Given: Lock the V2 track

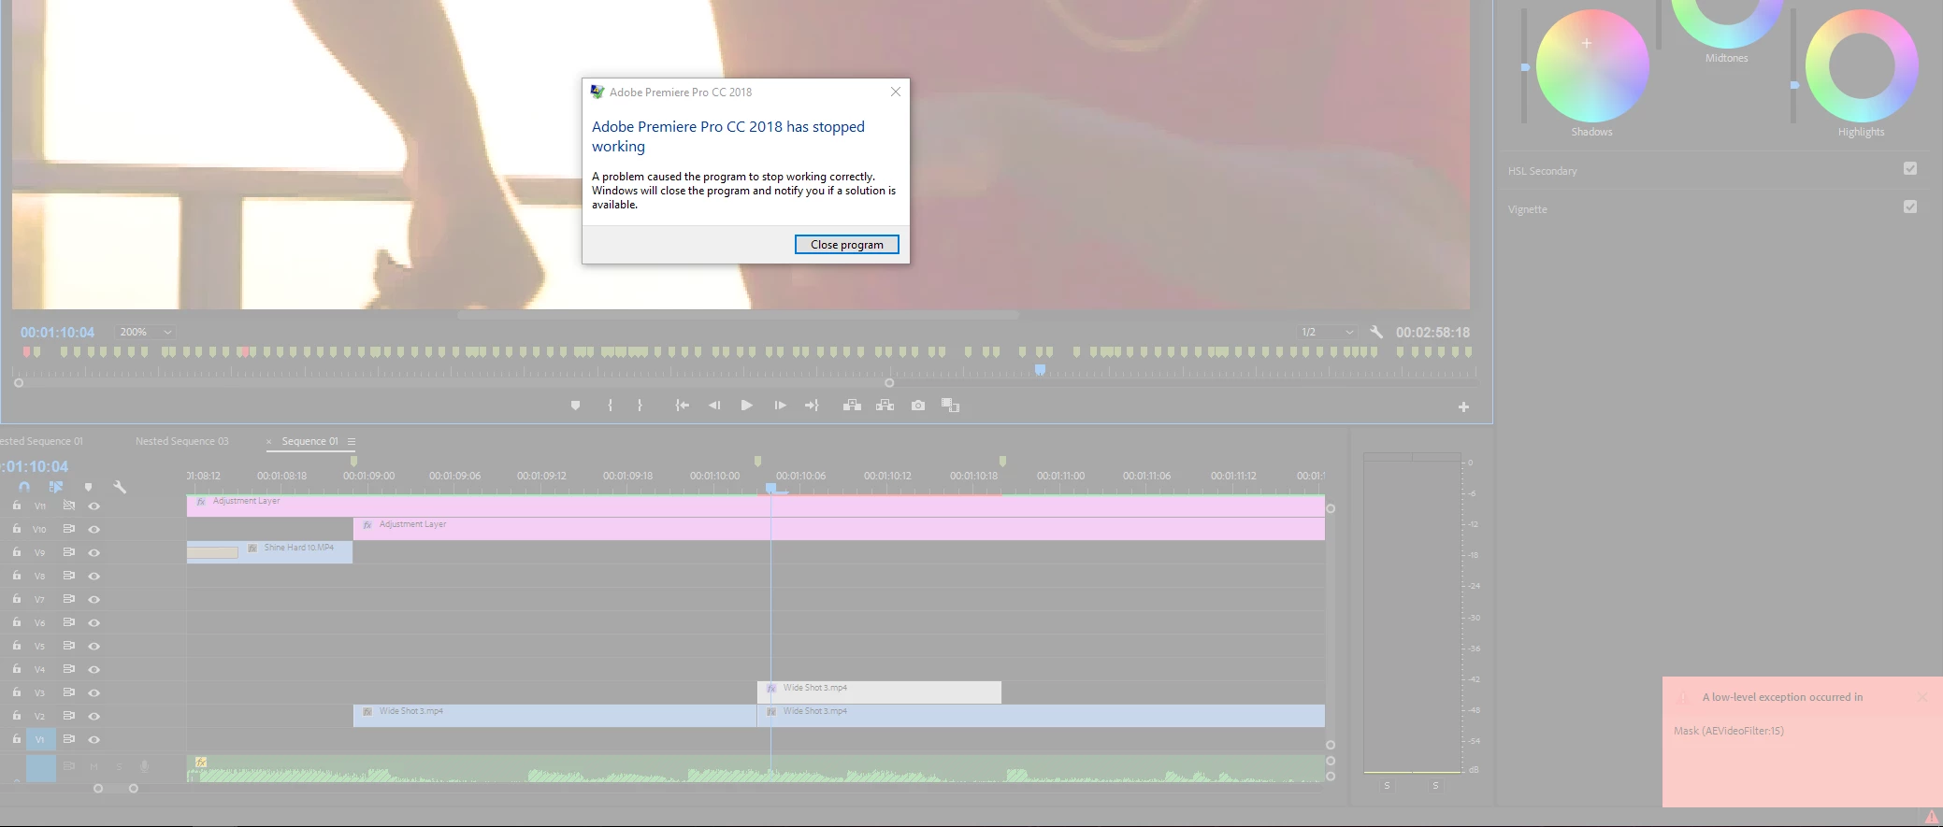Looking at the screenshot, I should 17,715.
